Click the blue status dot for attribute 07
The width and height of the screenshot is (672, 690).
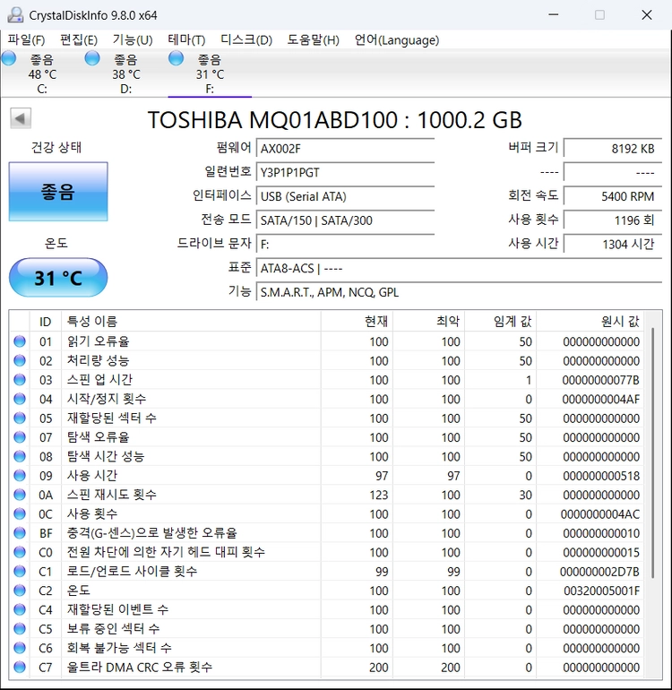click(20, 437)
